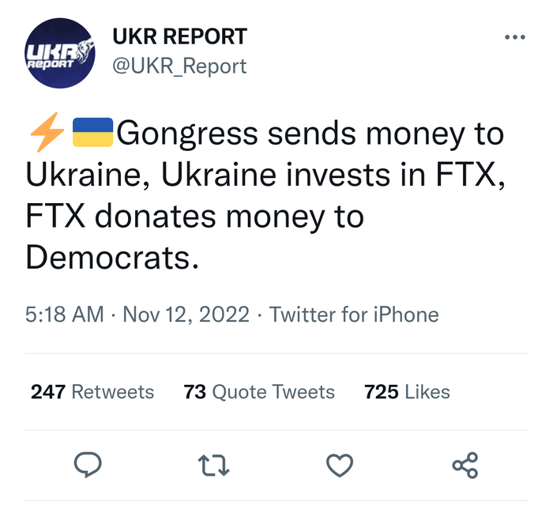Reply to the UKR REPORT tweet

87,465
